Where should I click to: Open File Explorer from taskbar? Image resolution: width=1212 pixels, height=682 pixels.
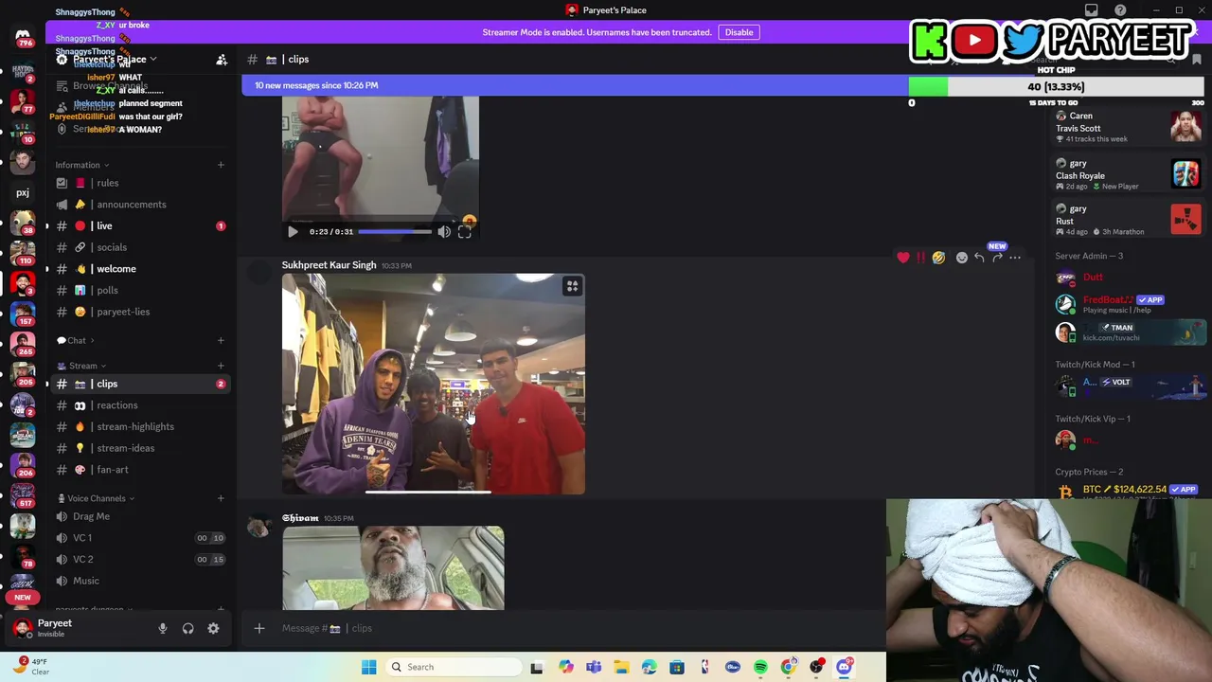click(x=621, y=667)
